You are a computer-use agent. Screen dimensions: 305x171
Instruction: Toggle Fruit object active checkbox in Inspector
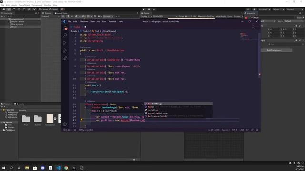[x=252, y=18]
